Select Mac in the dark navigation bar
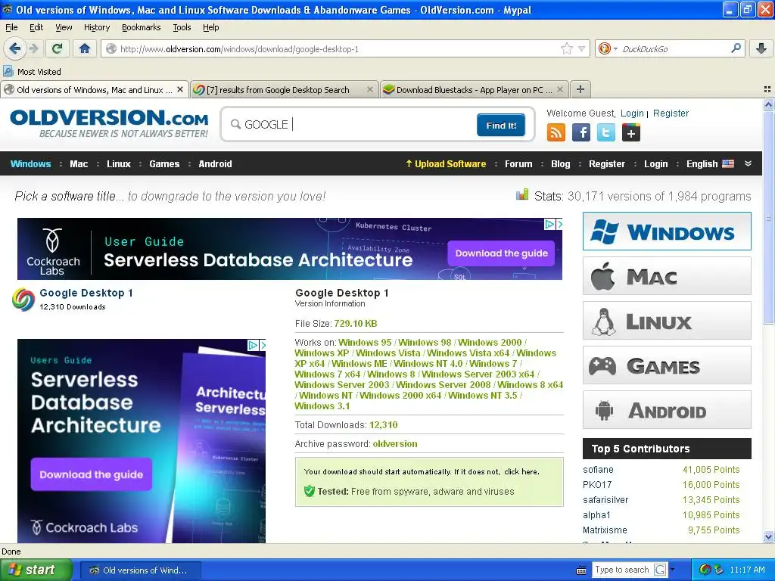The image size is (775, 581). point(79,163)
